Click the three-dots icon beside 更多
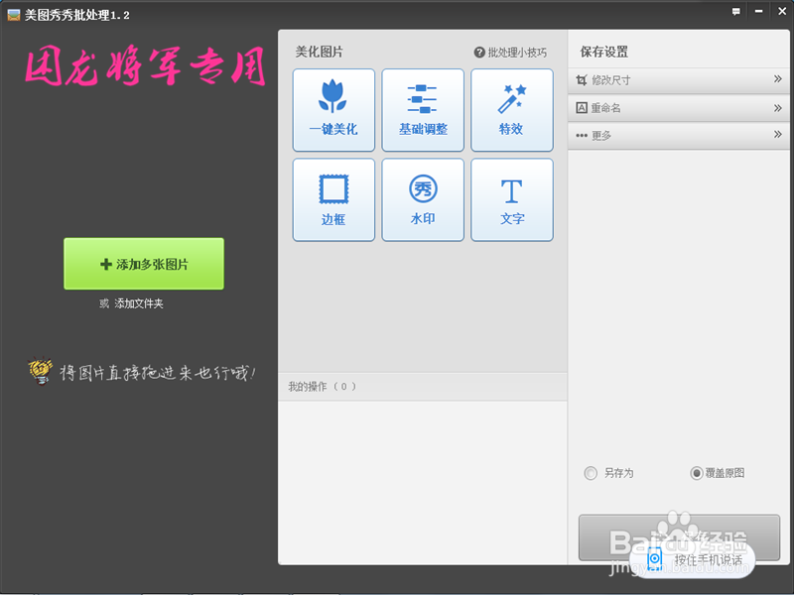The image size is (794, 595). tap(582, 136)
